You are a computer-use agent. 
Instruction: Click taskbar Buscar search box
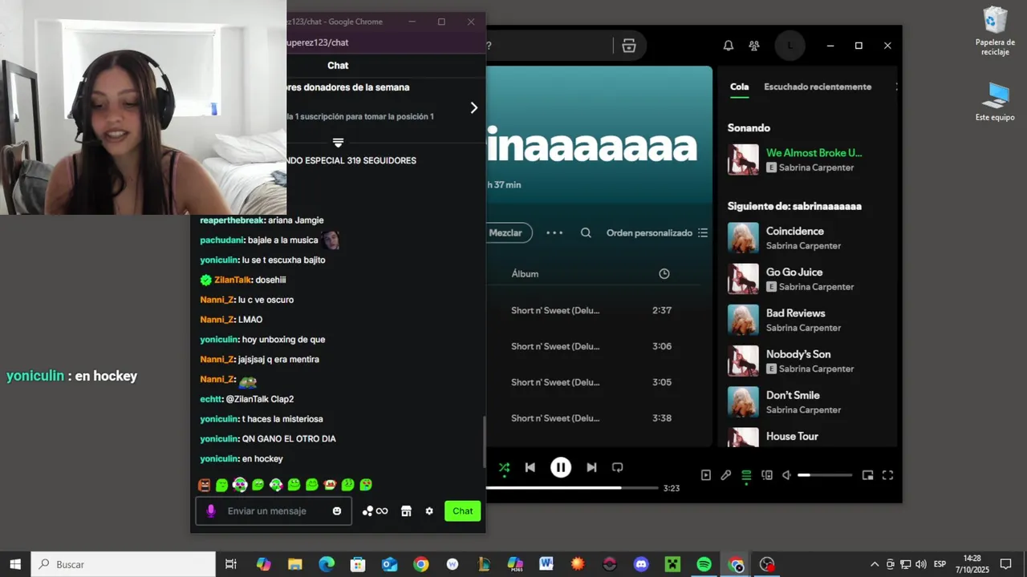pos(124,564)
